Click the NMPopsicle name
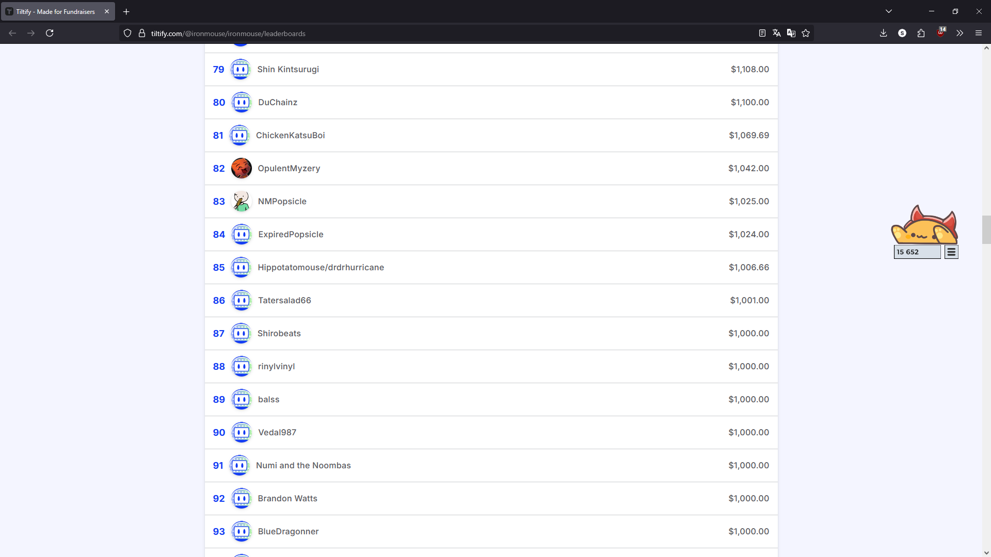 [282, 201]
